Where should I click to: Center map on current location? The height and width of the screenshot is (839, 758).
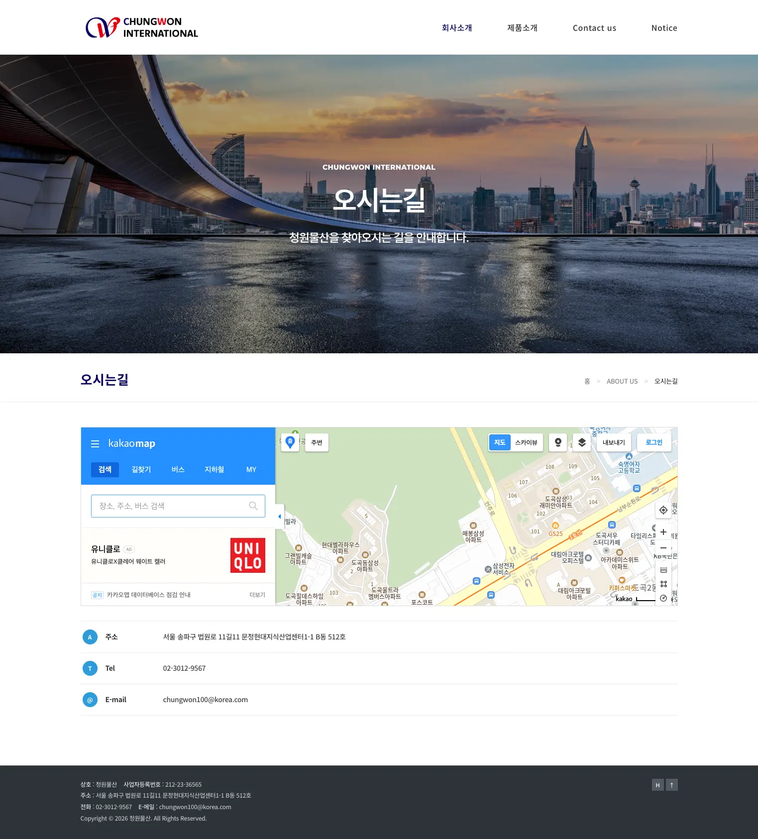pyautogui.click(x=663, y=510)
